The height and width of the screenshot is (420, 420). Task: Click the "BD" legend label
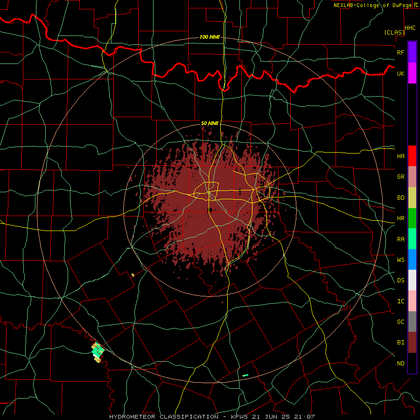coord(400,198)
